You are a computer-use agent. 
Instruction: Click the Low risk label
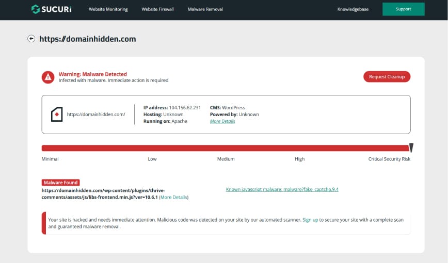(152, 159)
